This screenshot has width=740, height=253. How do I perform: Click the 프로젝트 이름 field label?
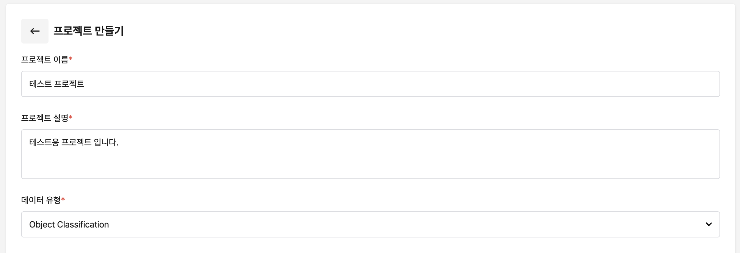click(x=44, y=59)
